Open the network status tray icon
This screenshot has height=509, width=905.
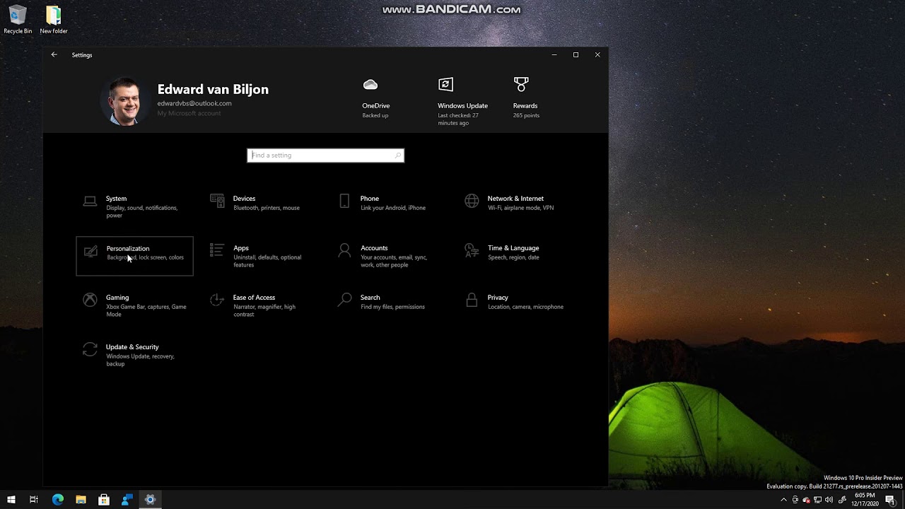(817, 500)
